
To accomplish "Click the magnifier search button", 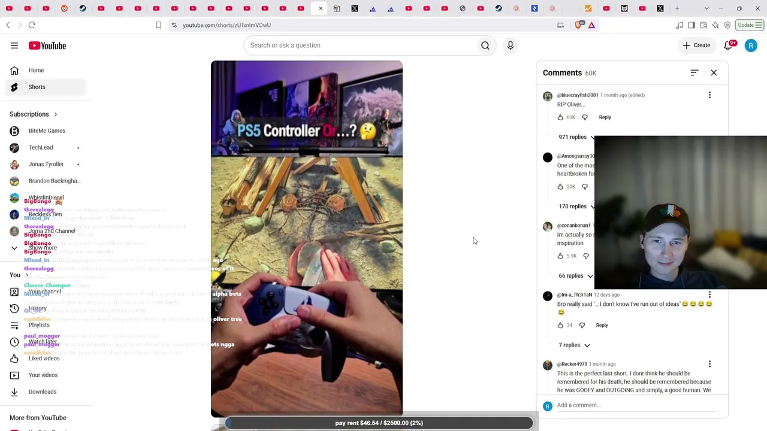I will (x=485, y=45).
